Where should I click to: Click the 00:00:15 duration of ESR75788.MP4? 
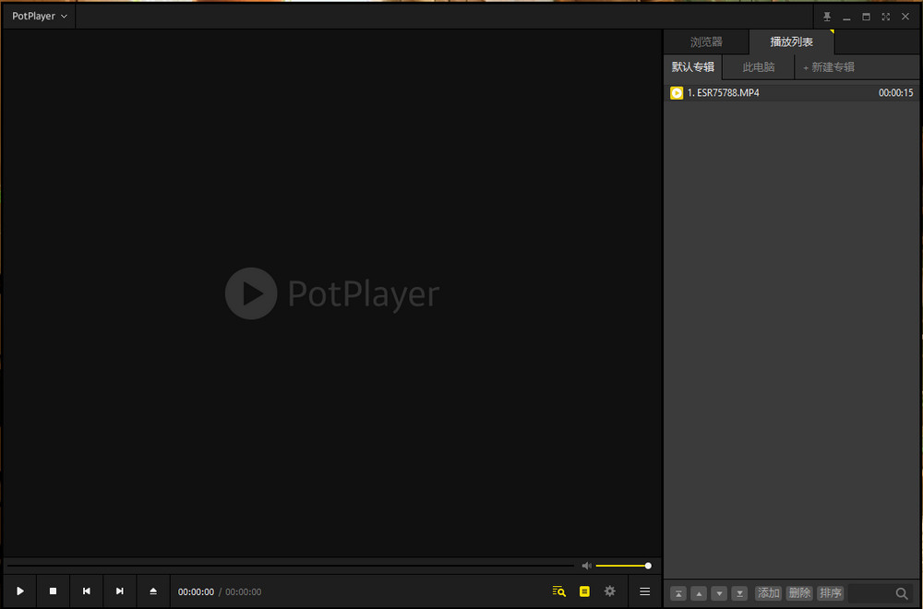pyautogui.click(x=895, y=93)
